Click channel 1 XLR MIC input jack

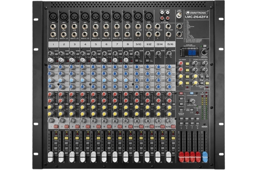point(53,17)
